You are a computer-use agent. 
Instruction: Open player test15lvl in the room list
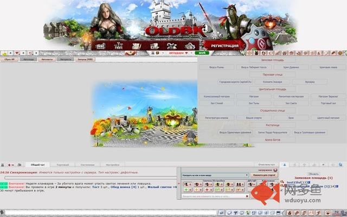coord(294,182)
